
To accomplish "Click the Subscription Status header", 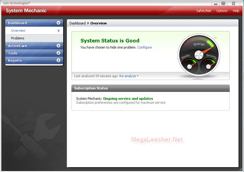I will coord(150,88).
